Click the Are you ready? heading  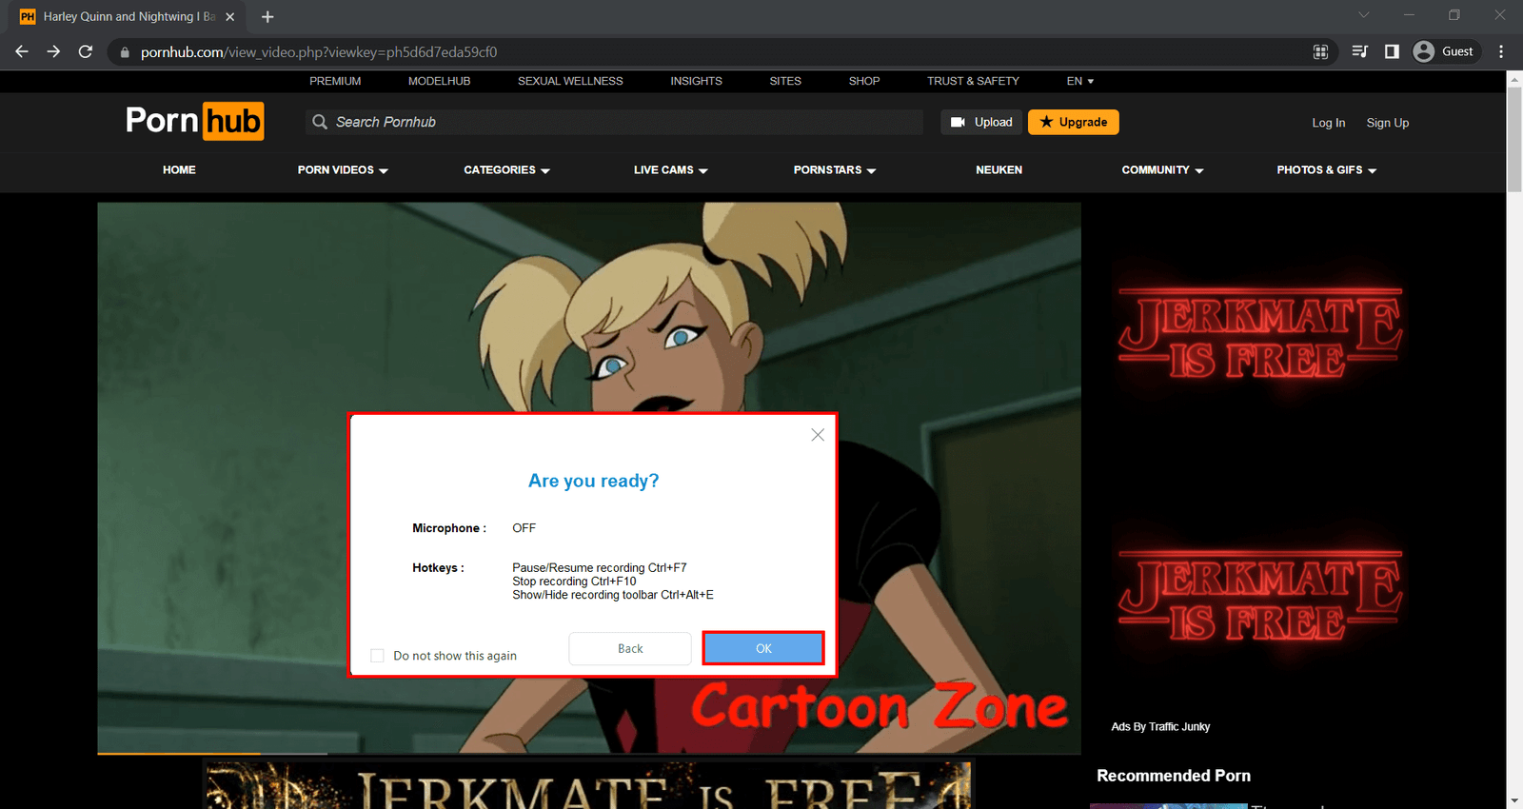(594, 481)
